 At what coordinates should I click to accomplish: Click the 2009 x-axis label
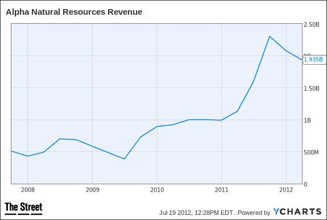[x=92, y=190]
